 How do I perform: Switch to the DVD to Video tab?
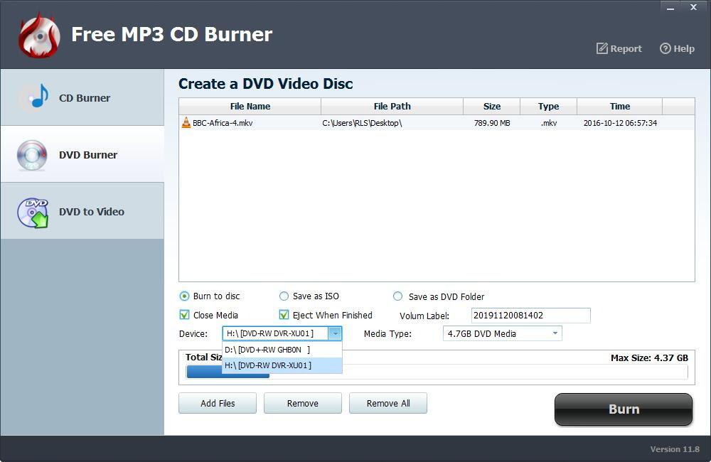(82, 211)
